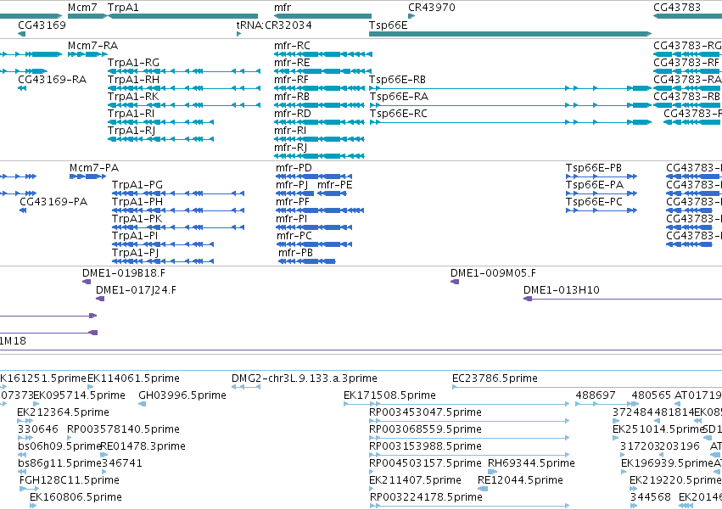The image size is (722, 510).
Task: Open the TrpA1-RK transcript
Action: [x=133, y=97]
